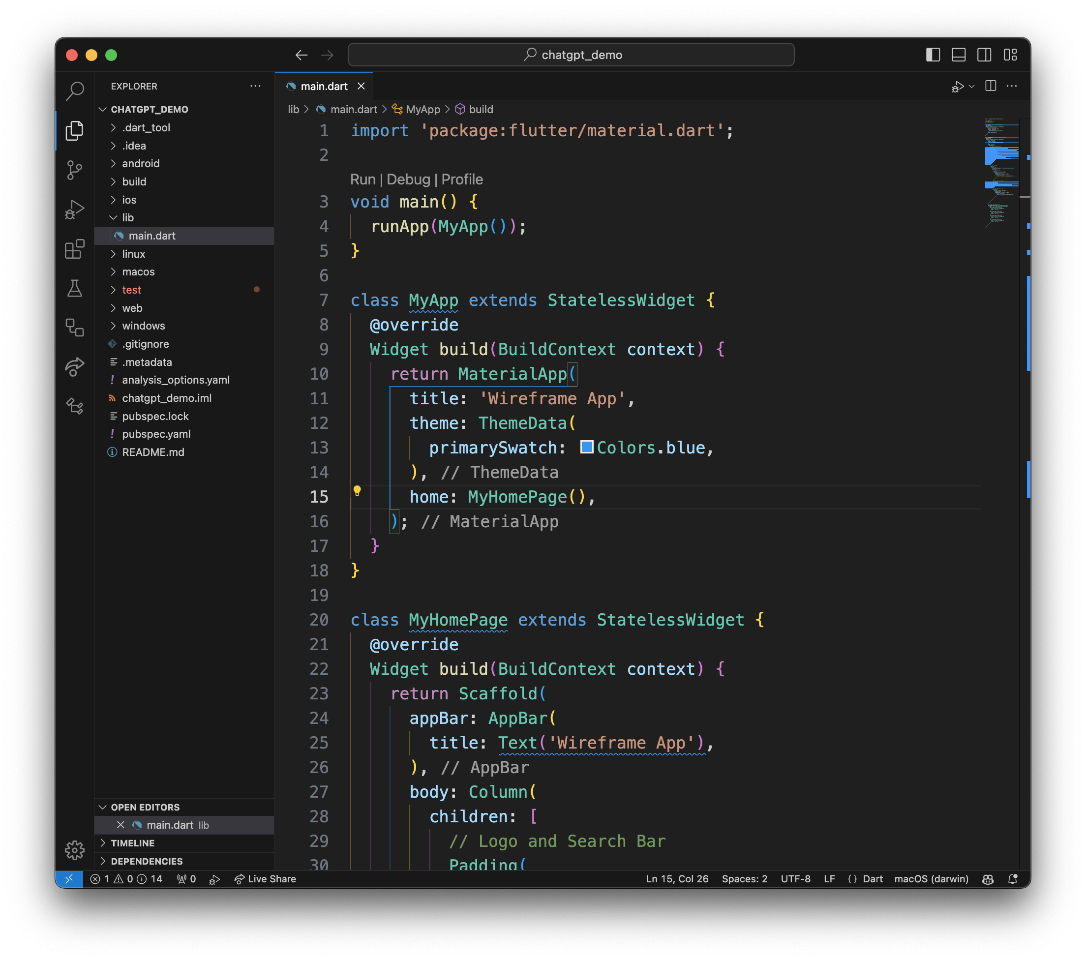Click UTF-8 encoding in status bar
This screenshot has width=1086, height=961.
tap(795, 879)
